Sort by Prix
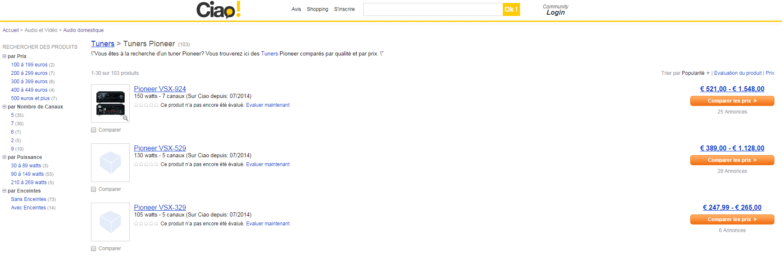This screenshot has height=259, width=782. (770, 73)
